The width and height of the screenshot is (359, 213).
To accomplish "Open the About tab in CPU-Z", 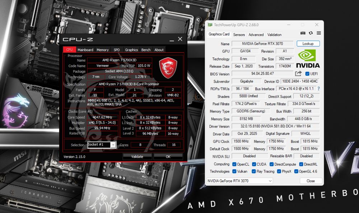I will coord(159,49).
